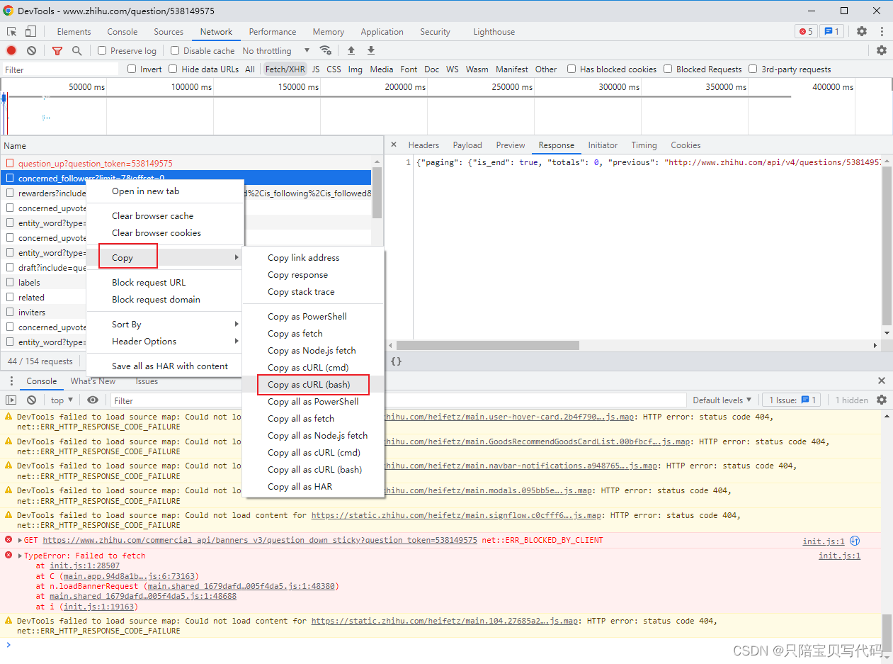Screen dimensions: 893x664
Task: Expand the GET request error entry
Action: [20, 540]
